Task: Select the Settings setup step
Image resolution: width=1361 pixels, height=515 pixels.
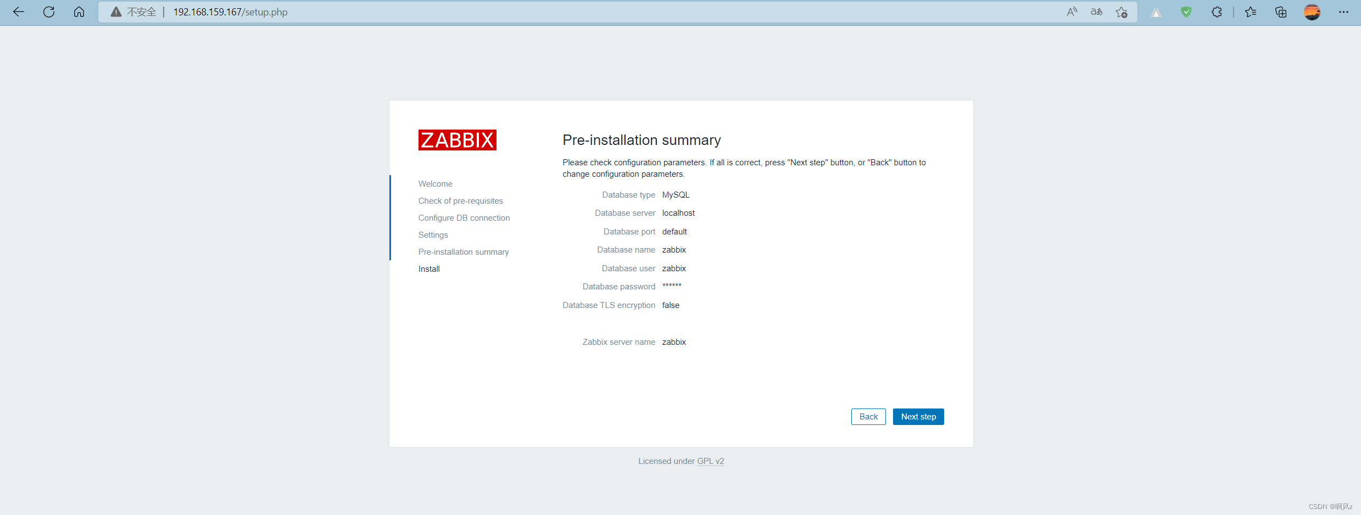Action: click(x=433, y=235)
